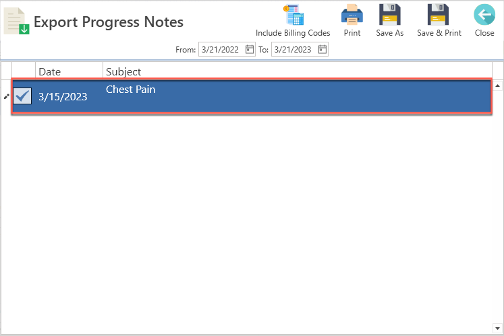Click the Include Billing Codes icon
The width and height of the screenshot is (504, 336).
click(x=293, y=15)
